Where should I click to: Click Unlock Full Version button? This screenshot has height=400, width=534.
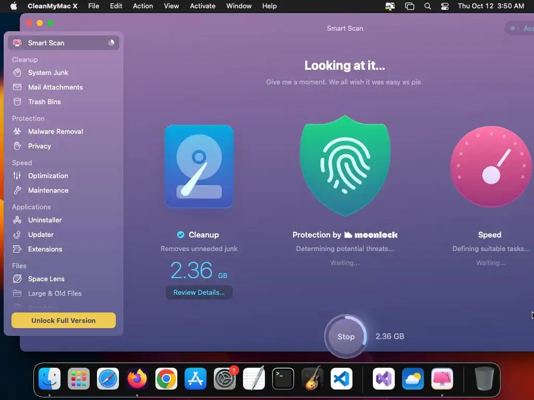(64, 320)
